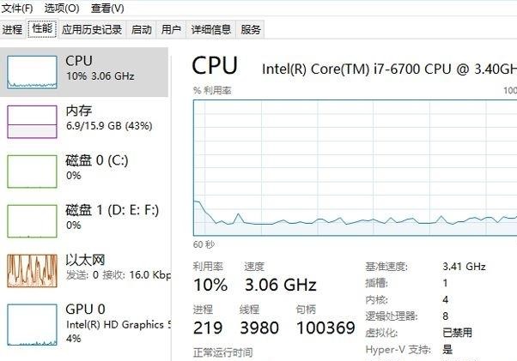The width and height of the screenshot is (517, 361).
Task: Open the 选项(O) menu
Action: point(62,9)
